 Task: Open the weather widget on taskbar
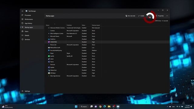coord(7,107)
